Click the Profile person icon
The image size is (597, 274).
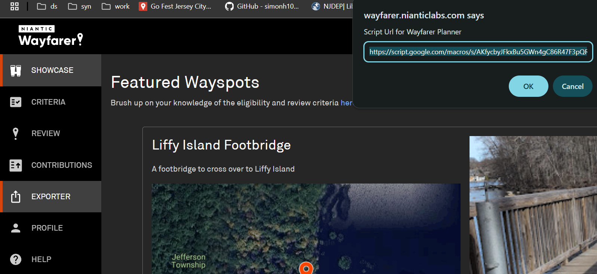tap(16, 228)
